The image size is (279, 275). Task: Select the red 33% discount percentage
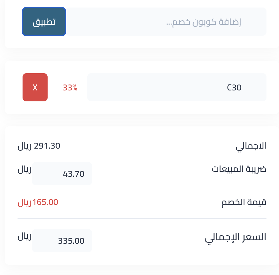coord(70,88)
